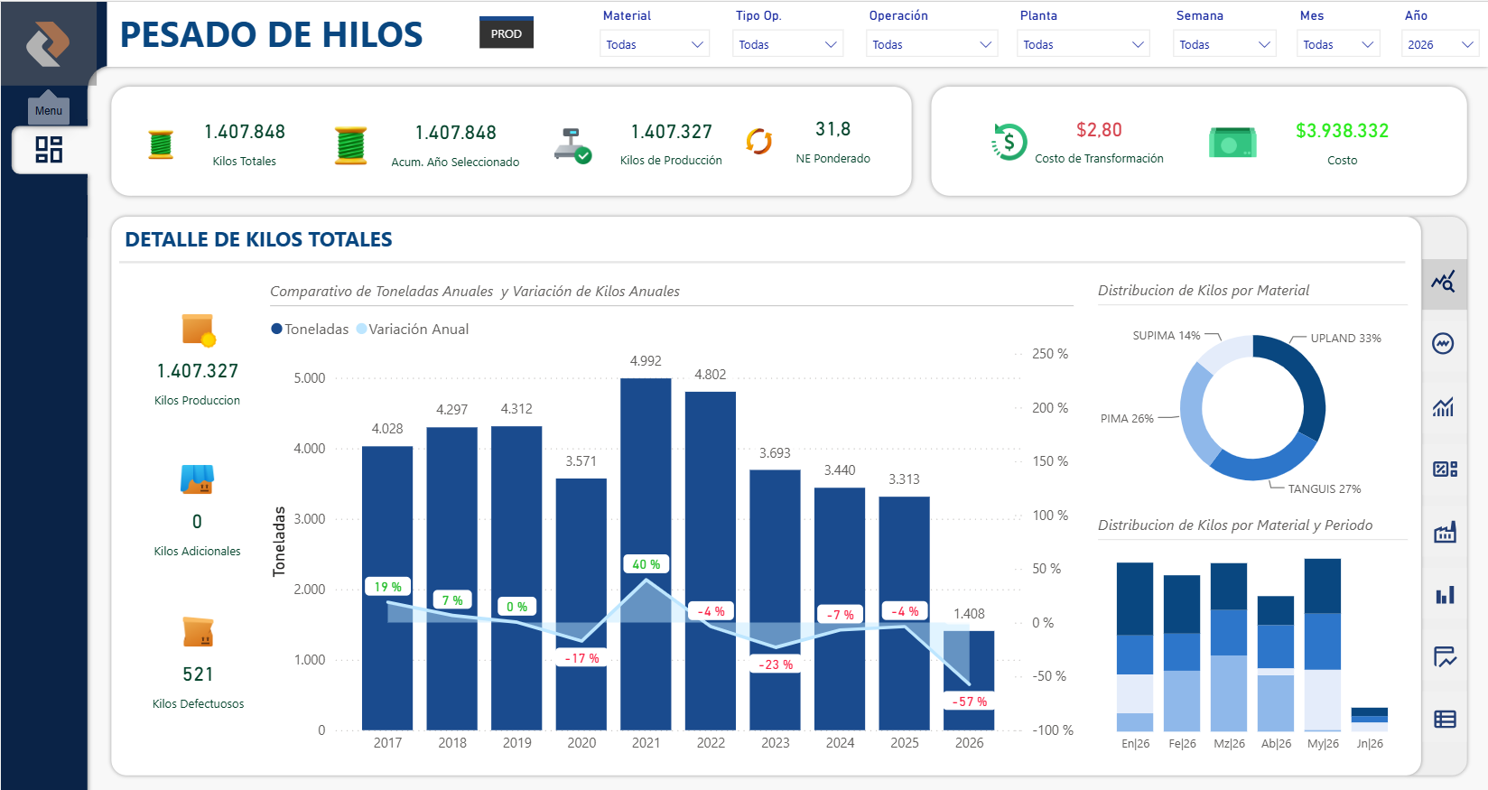
Task: Click the blue box Kilos Adicionales icon
Action: (x=197, y=479)
